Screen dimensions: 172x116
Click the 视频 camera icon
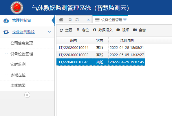pyautogui.click(x=118, y=30)
